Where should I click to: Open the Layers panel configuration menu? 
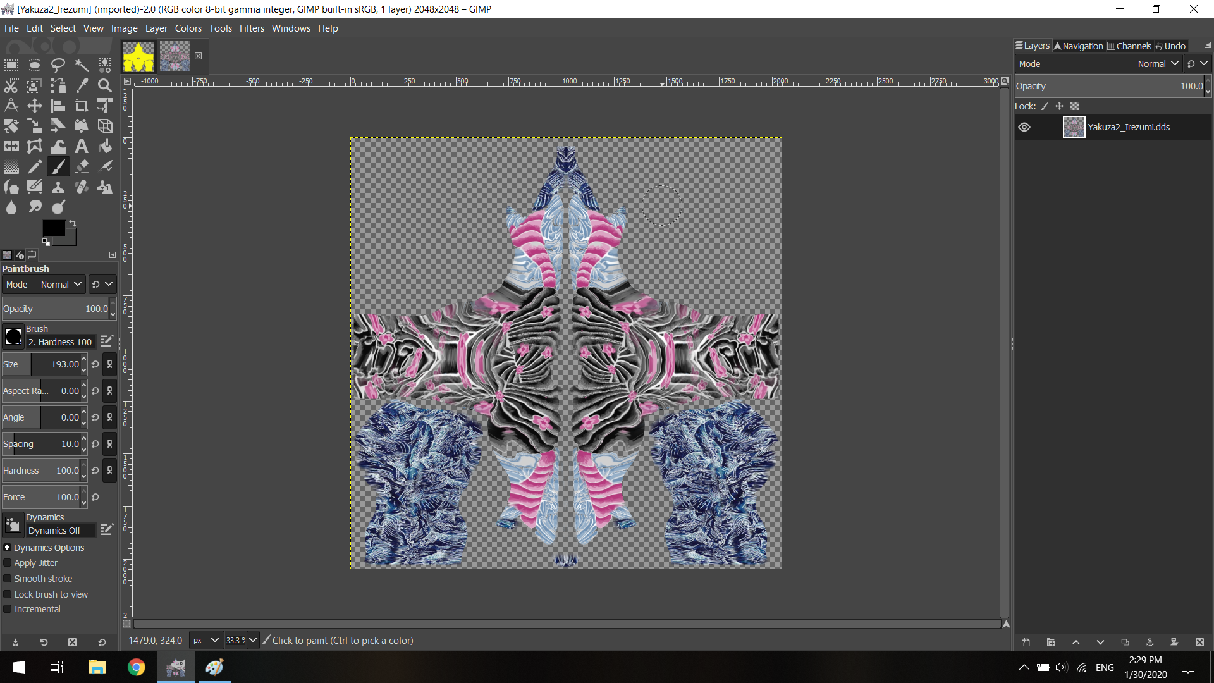[1207, 46]
